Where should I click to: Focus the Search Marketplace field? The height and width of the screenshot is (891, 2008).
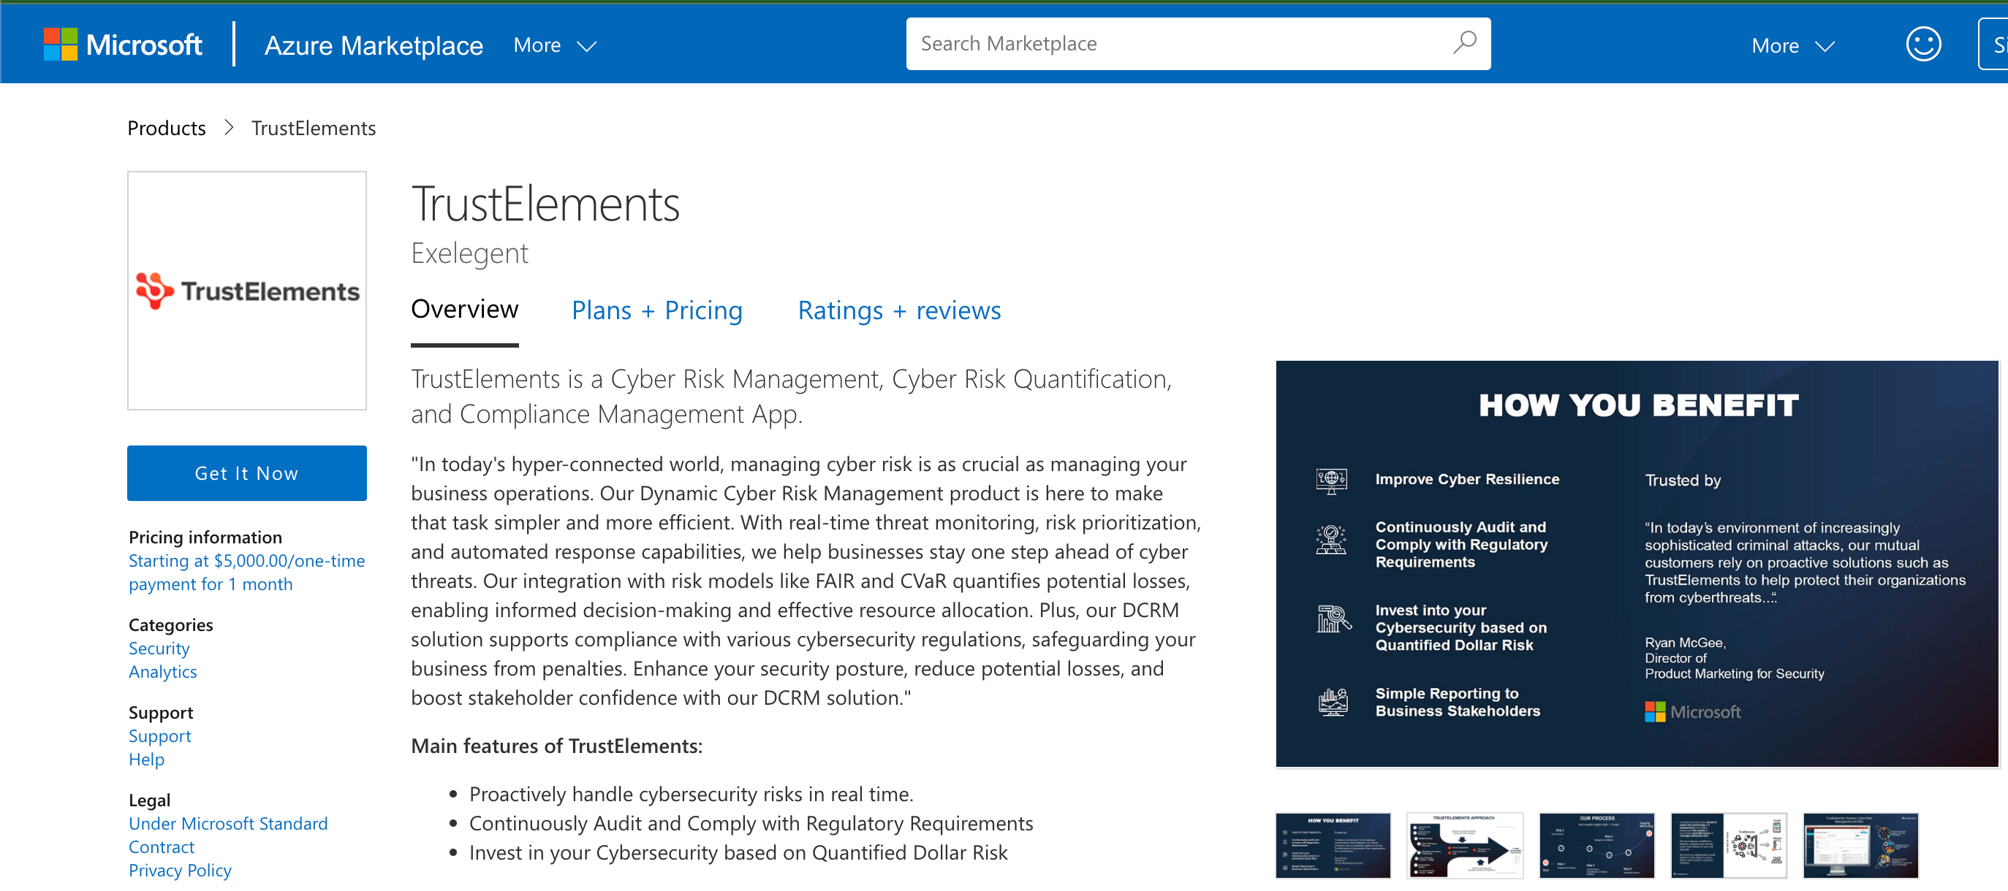pyautogui.click(x=1170, y=44)
